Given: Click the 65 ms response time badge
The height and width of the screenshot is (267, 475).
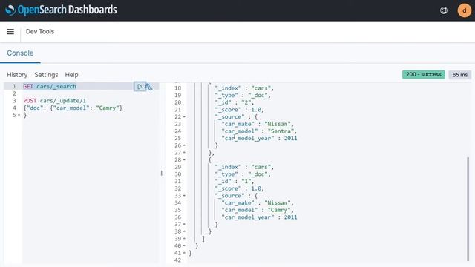Looking at the screenshot, I should (460, 74).
